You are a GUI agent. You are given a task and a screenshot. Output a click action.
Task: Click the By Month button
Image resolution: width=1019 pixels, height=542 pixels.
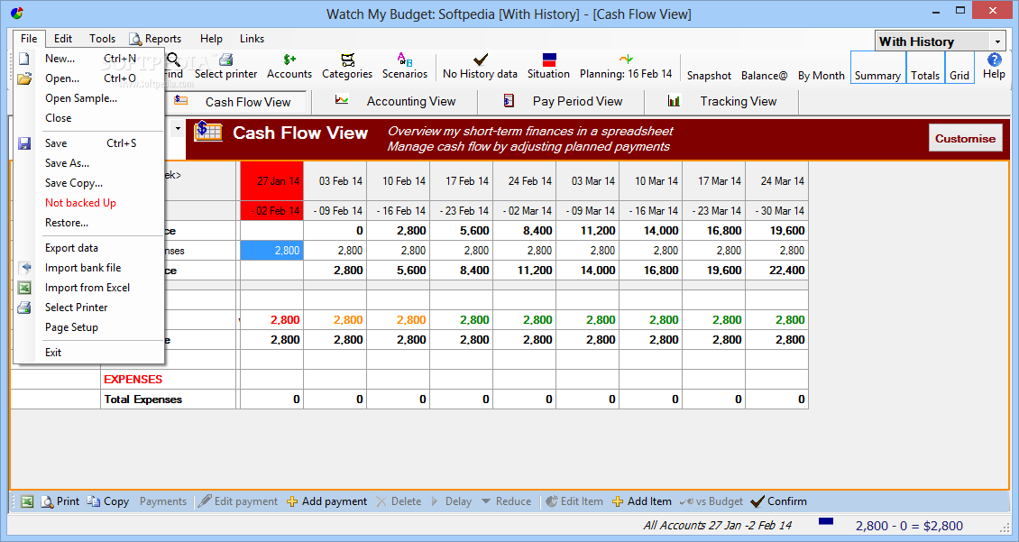tap(822, 76)
